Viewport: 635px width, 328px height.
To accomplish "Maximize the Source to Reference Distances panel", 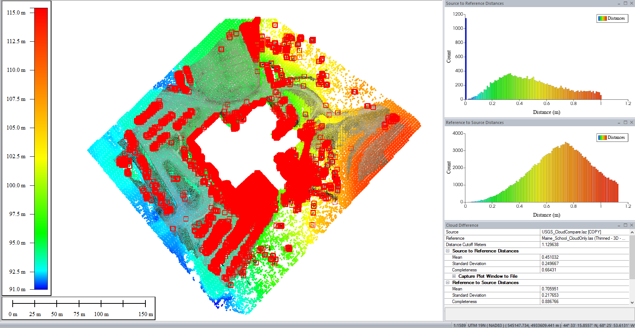I will (625, 3).
